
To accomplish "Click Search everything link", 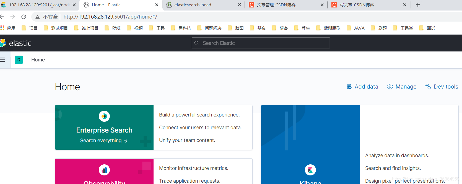I will pyautogui.click(x=104, y=141).
